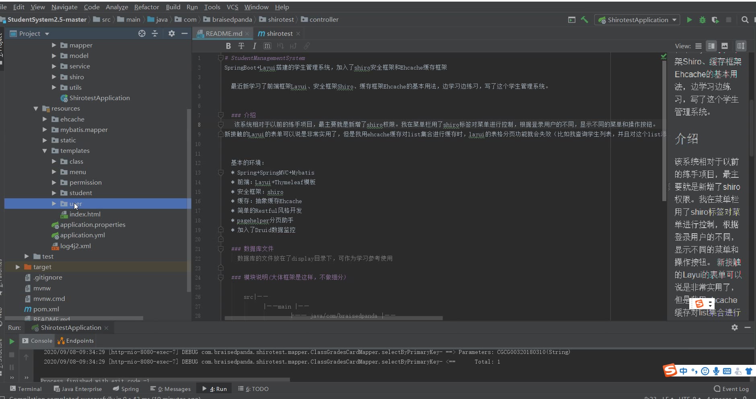Screen dimensions: 756x399
Task: Collapse the templates folder
Action: tap(45, 151)
